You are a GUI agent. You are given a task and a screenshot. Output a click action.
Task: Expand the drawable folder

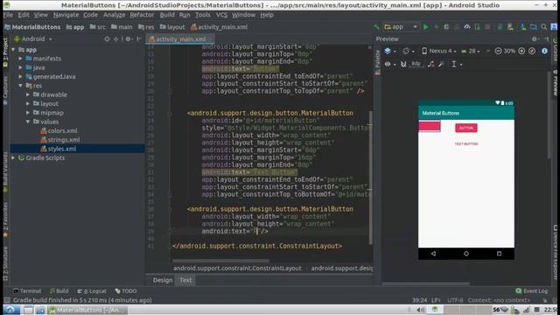28,94
